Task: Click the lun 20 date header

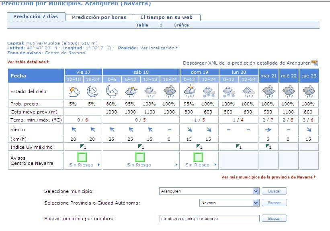Action: pyautogui.click(x=239, y=72)
